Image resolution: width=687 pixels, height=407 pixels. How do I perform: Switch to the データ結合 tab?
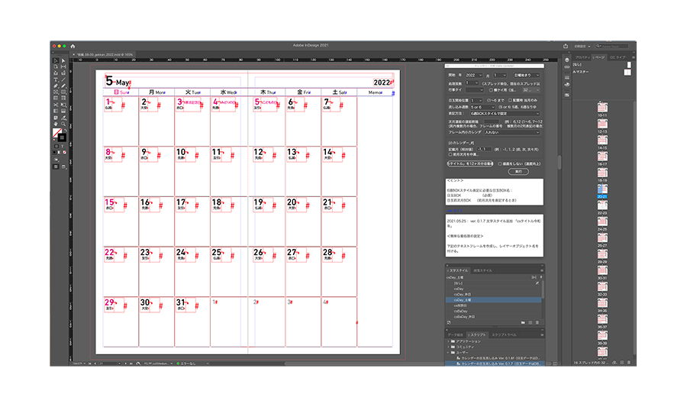(455, 334)
